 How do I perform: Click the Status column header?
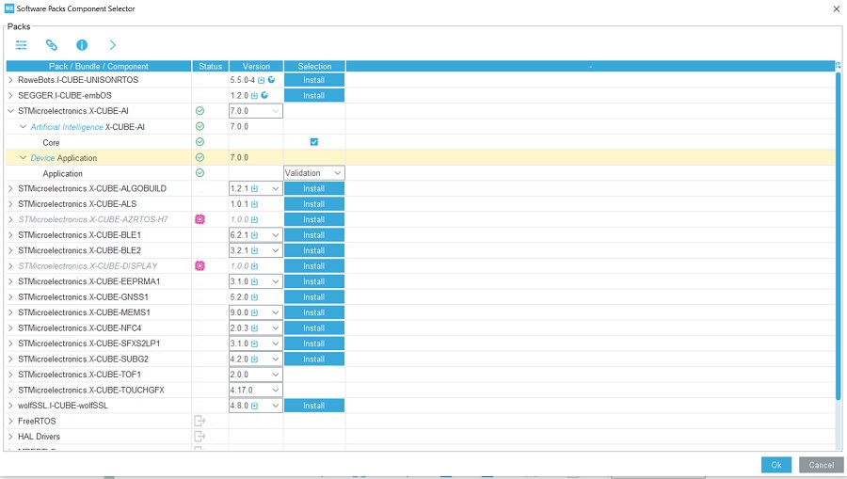tap(210, 67)
